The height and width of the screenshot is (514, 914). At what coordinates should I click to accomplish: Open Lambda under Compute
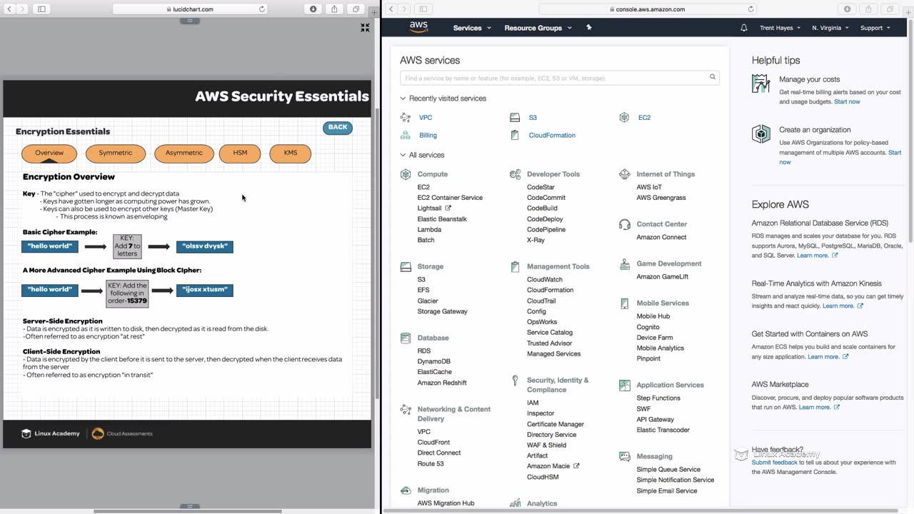pyautogui.click(x=429, y=230)
